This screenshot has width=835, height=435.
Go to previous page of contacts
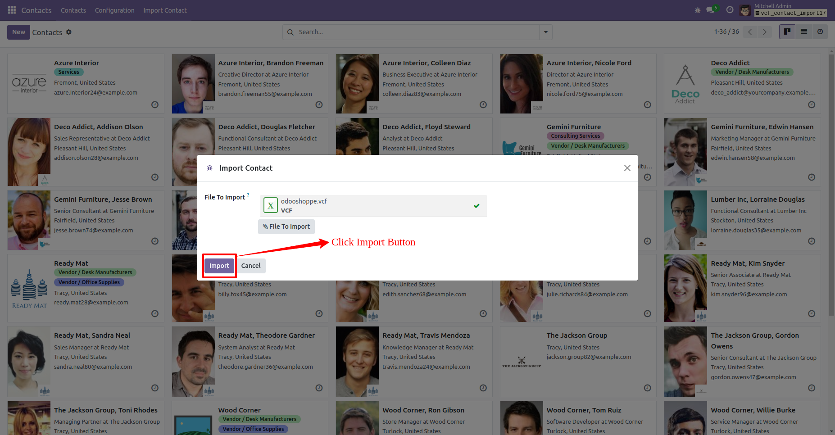(750, 32)
